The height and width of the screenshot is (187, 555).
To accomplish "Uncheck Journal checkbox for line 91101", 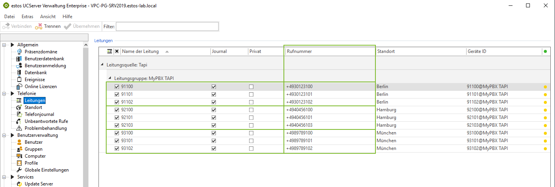I will click(214, 94).
